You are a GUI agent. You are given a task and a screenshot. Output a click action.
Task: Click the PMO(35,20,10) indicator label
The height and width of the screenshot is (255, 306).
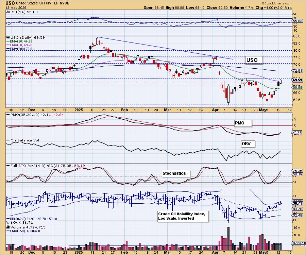35,115
